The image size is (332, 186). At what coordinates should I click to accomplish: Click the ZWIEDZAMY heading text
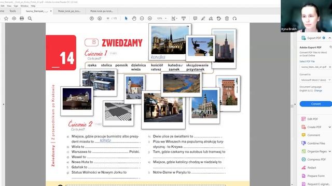point(122,43)
